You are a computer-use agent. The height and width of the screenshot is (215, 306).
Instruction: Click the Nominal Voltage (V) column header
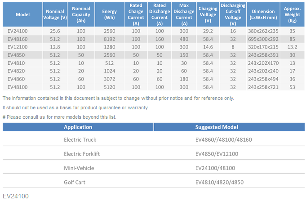[x=55, y=14]
